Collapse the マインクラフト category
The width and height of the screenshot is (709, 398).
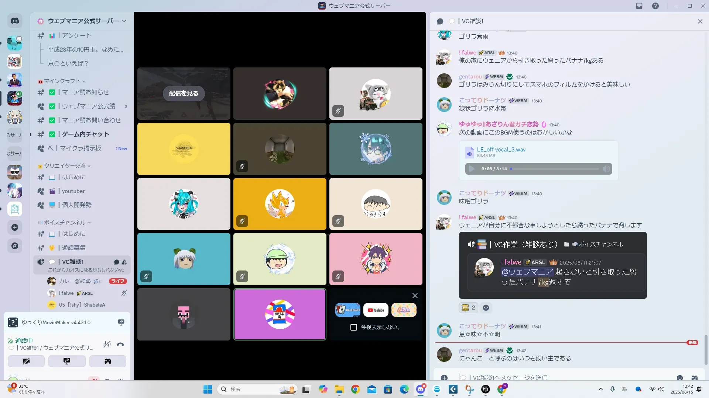pos(62,81)
